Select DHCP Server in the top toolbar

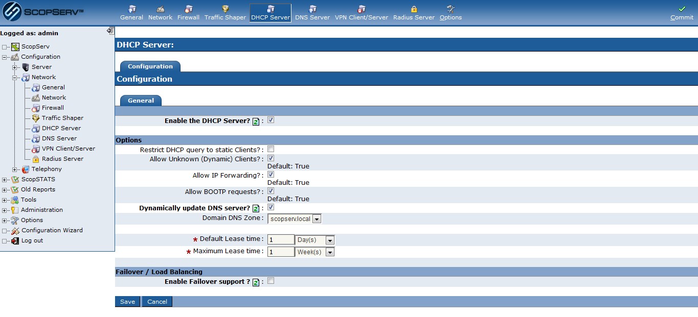tap(271, 13)
